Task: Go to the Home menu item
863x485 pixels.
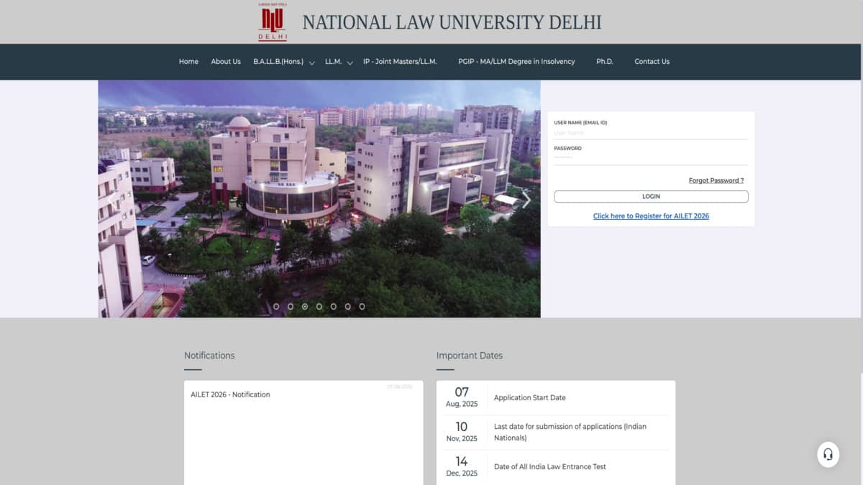Action: point(188,62)
